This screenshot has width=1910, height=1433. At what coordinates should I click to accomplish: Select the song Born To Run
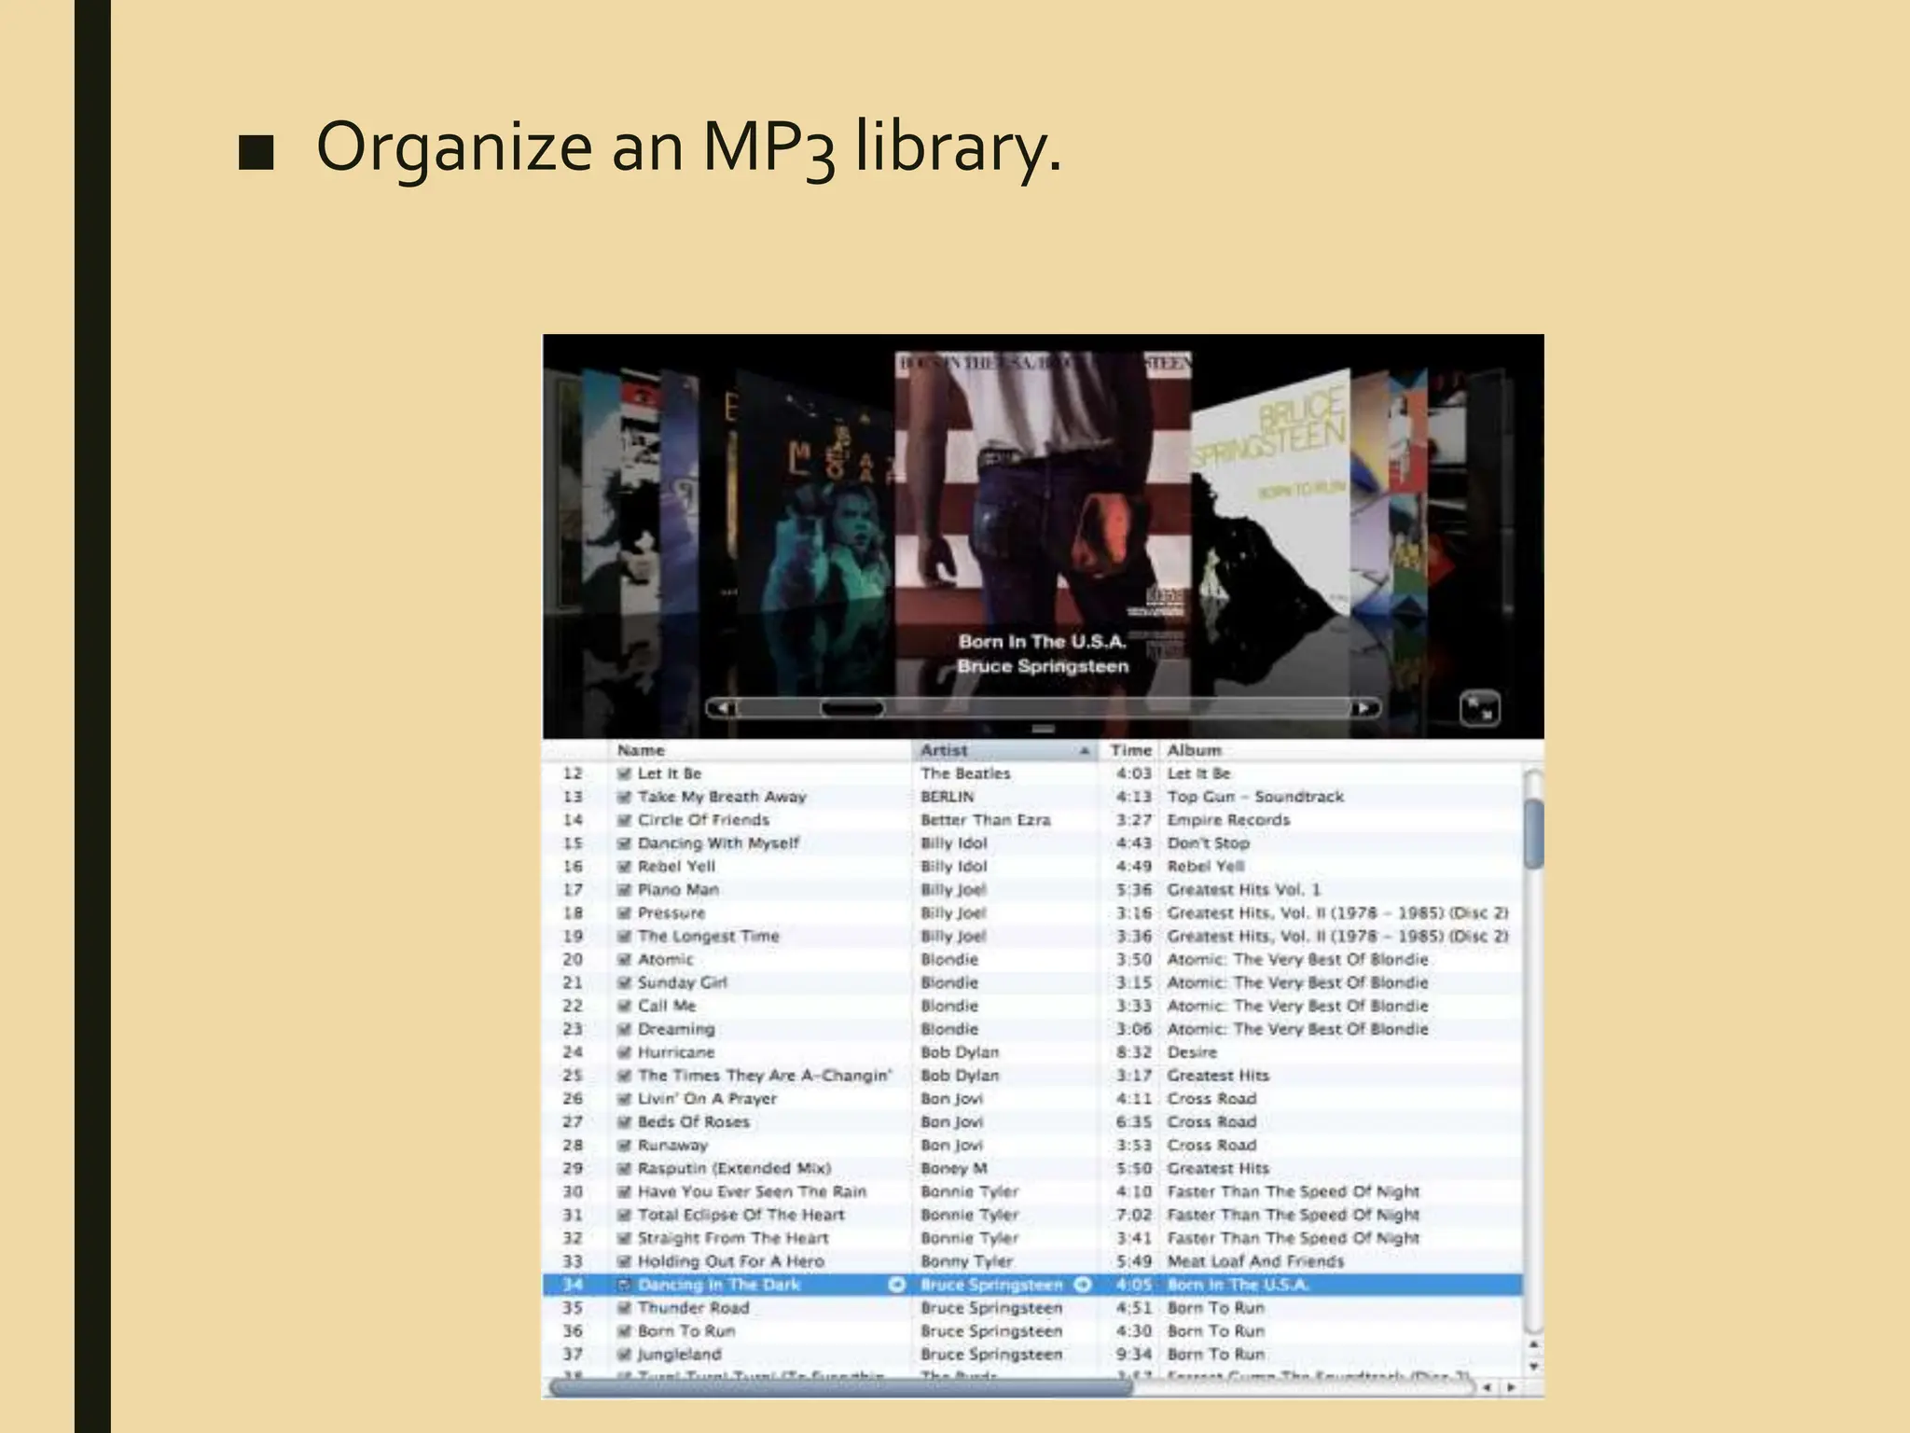click(x=686, y=1331)
